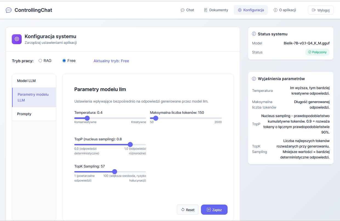The height and width of the screenshot is (221, 340).
Task: Click the TopP nucleus sampling slider handle
Action: click(x=130, y=144)
